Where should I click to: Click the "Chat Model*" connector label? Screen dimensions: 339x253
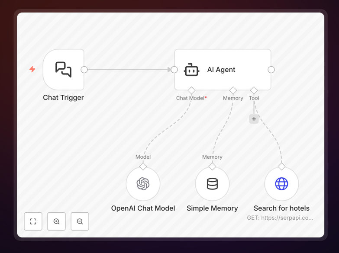[191, 98]
